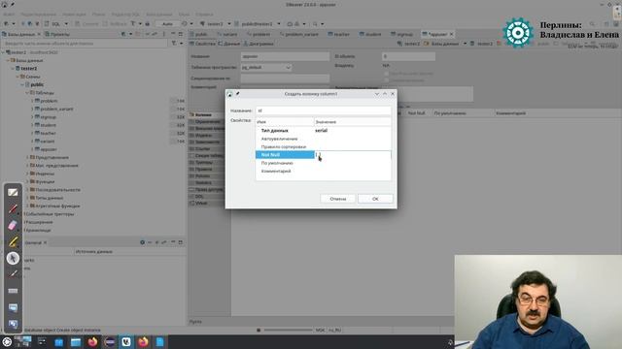Expand the student table node
The width and height of the screenshot is (622, 349).
[32, 125]
